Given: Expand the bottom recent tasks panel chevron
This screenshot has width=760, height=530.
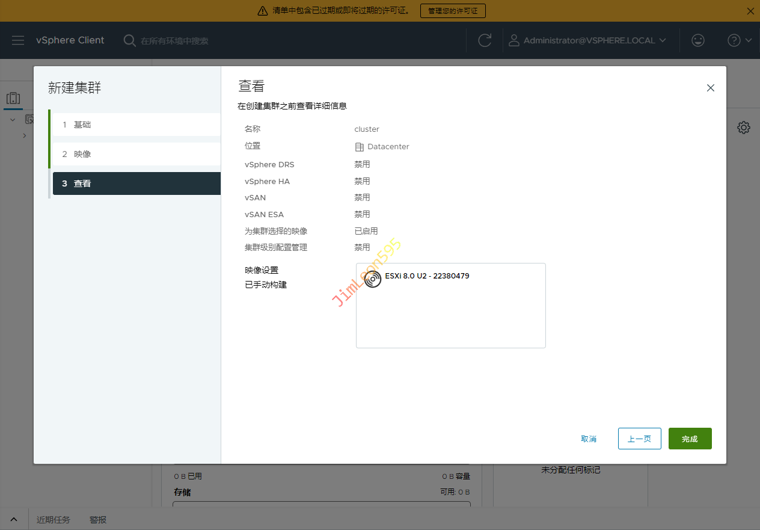Looking at the screenshot, I should point(14,520).
